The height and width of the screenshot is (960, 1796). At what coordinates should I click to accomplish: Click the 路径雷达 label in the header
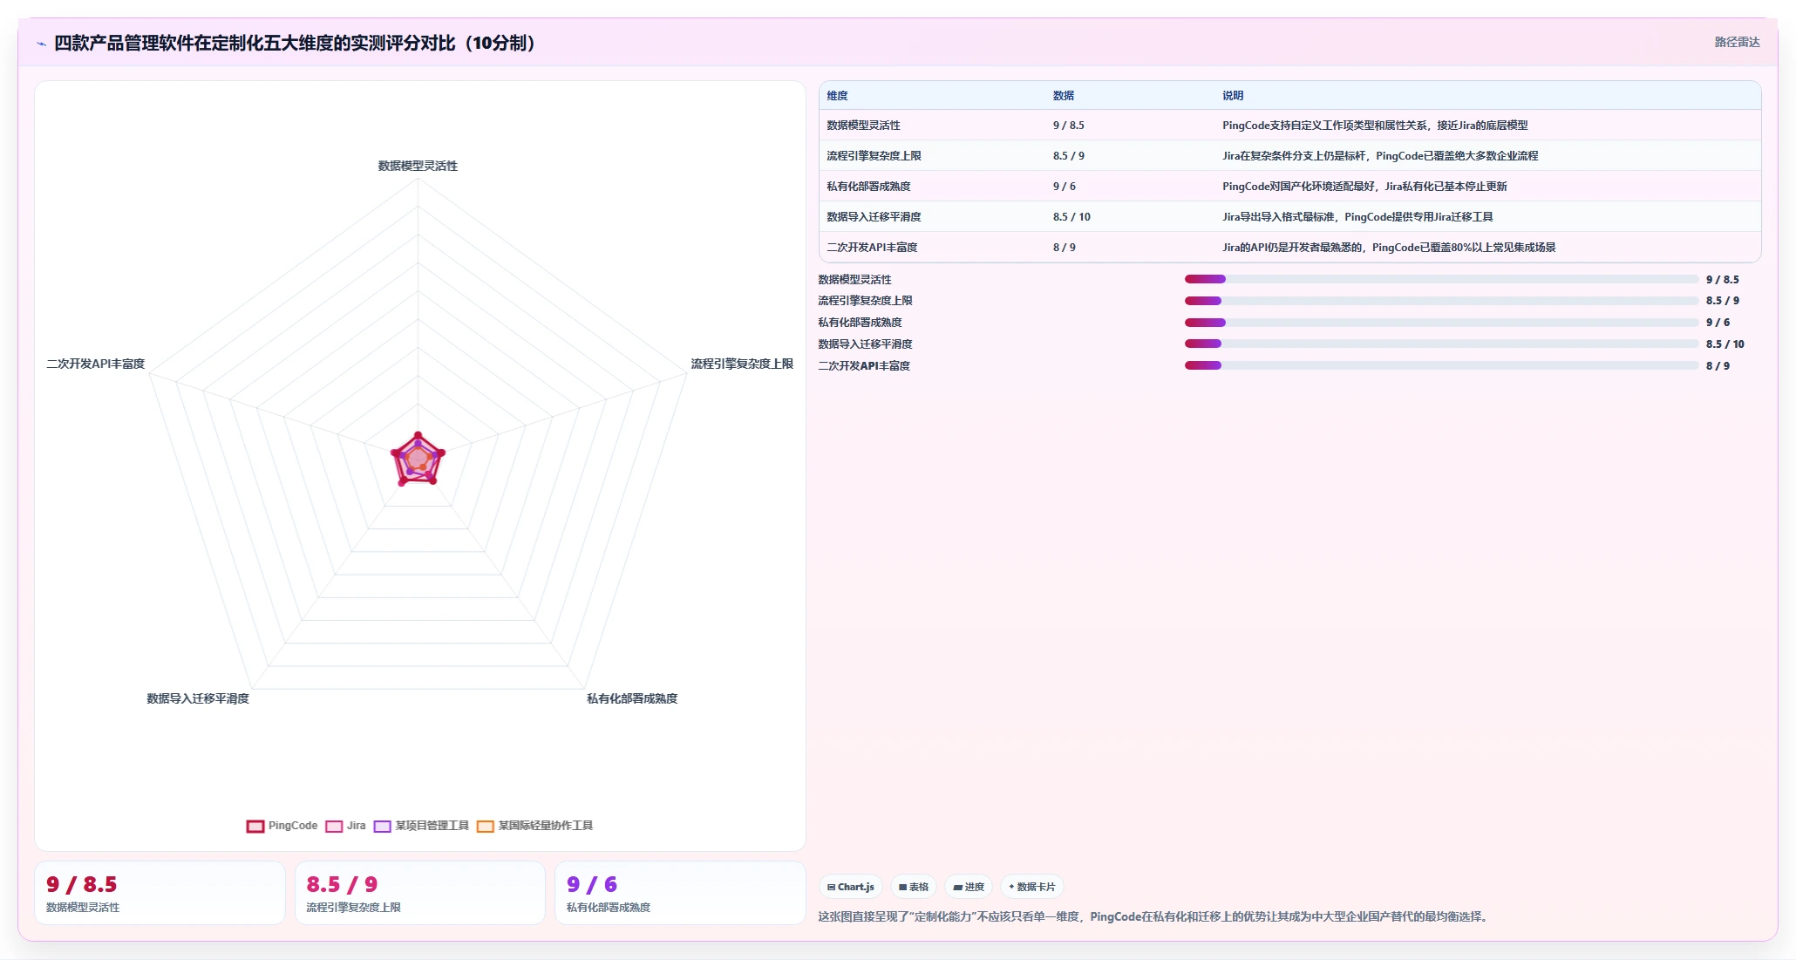[x=1737, y=42]
